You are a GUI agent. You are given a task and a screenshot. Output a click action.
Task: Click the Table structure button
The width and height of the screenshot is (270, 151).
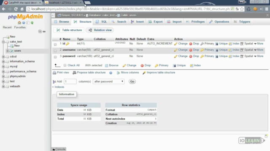(x=69, y=30)
